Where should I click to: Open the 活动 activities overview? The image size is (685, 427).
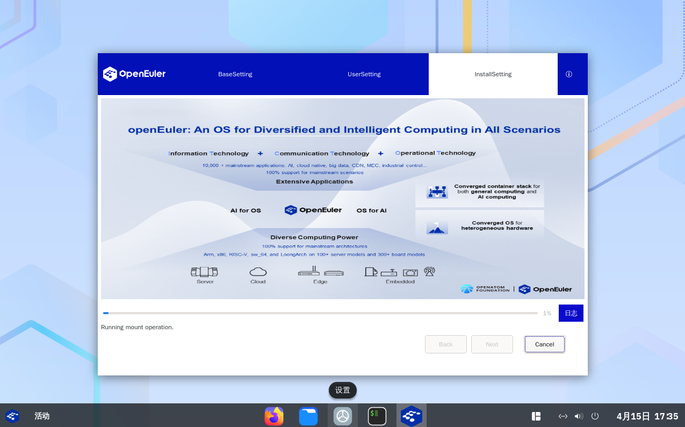[42, 416]
